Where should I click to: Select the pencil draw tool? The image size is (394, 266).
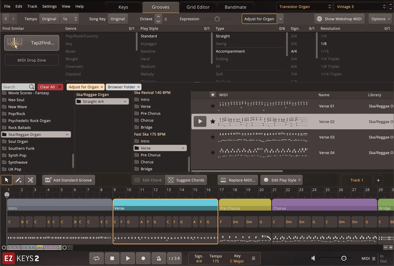pyautogui.click(x=18, y=180)
